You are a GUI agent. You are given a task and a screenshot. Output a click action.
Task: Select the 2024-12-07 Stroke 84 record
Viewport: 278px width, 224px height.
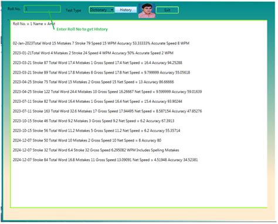click(x=105, y=160)
